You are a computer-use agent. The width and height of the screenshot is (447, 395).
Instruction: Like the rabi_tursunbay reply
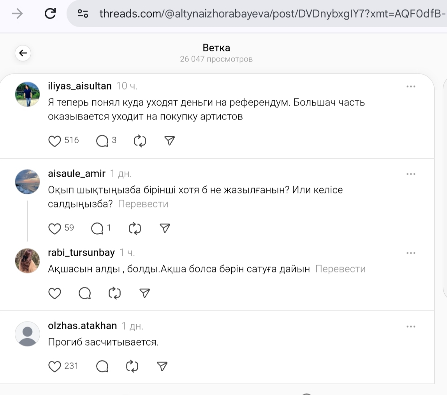point(55,293)
